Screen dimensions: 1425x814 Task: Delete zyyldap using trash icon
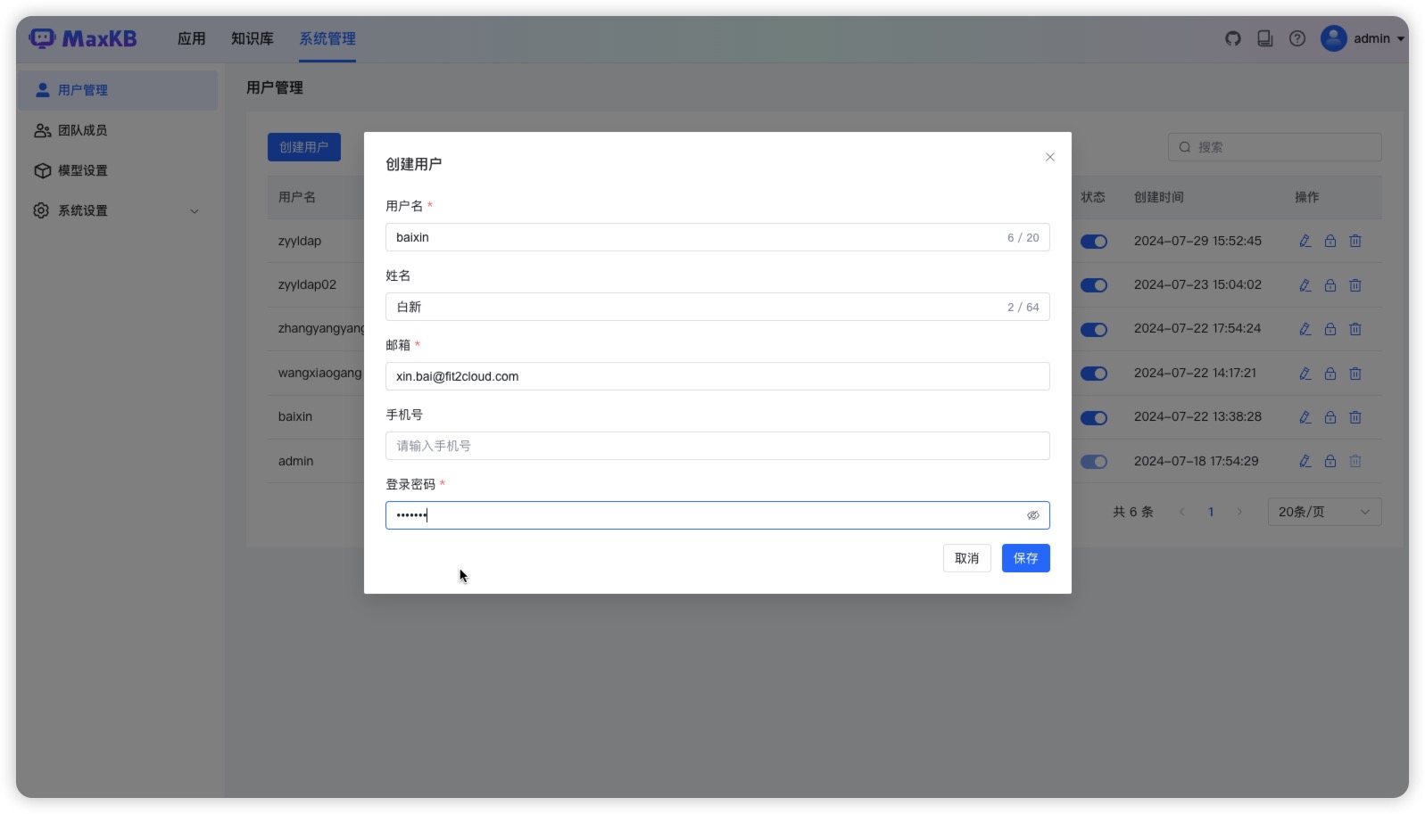click(1355, 241)
